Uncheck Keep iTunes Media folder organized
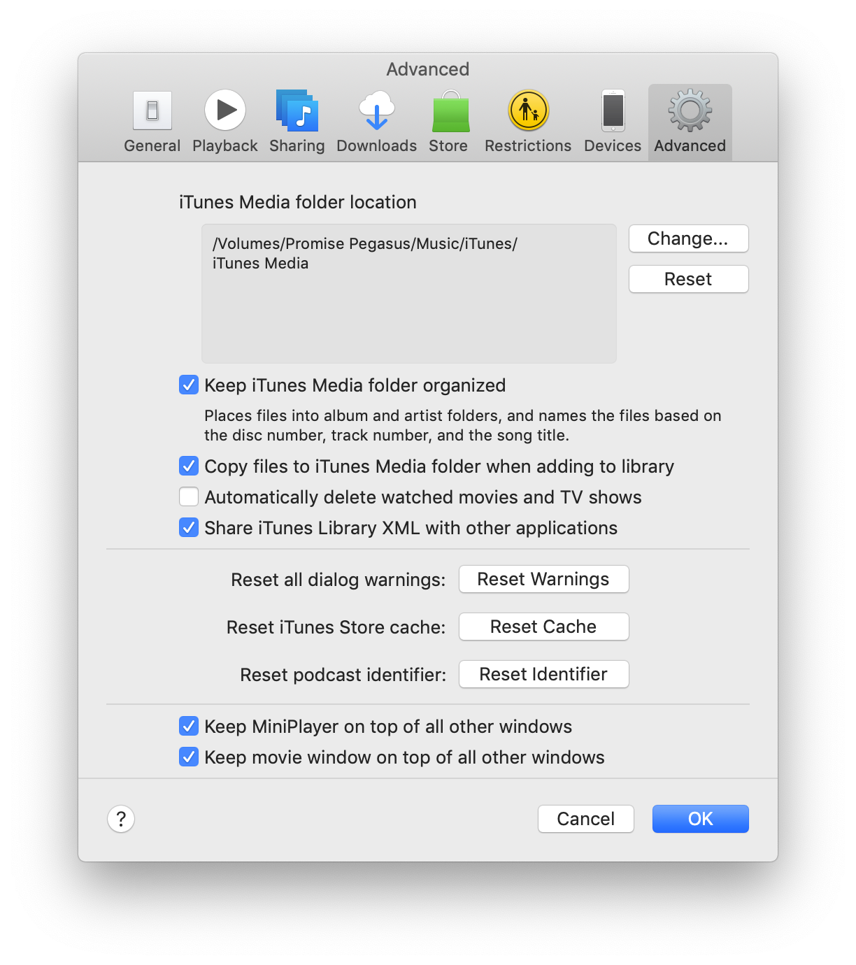The width and height of the screenshot is (856, 965). pos(189,385)
